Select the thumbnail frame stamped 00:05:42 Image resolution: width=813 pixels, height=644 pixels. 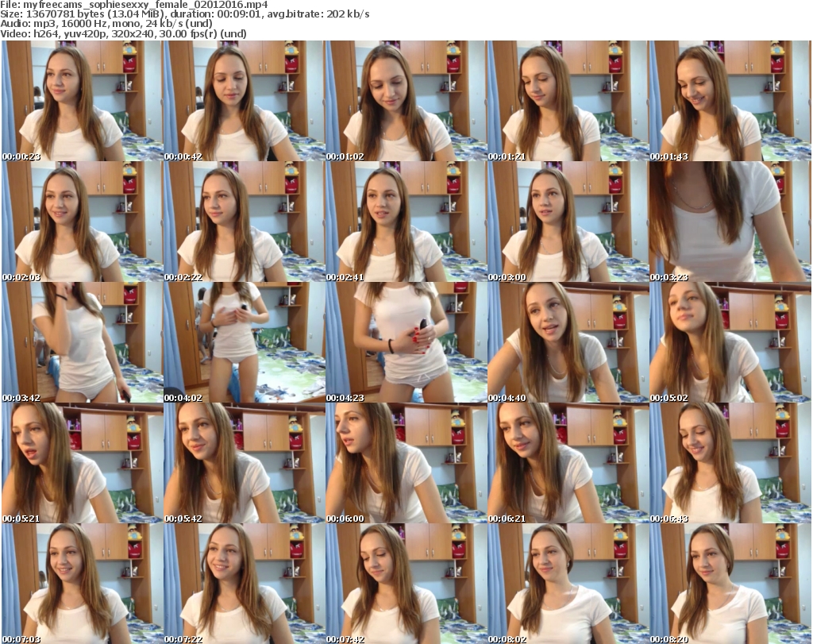[x=245, y=463]
